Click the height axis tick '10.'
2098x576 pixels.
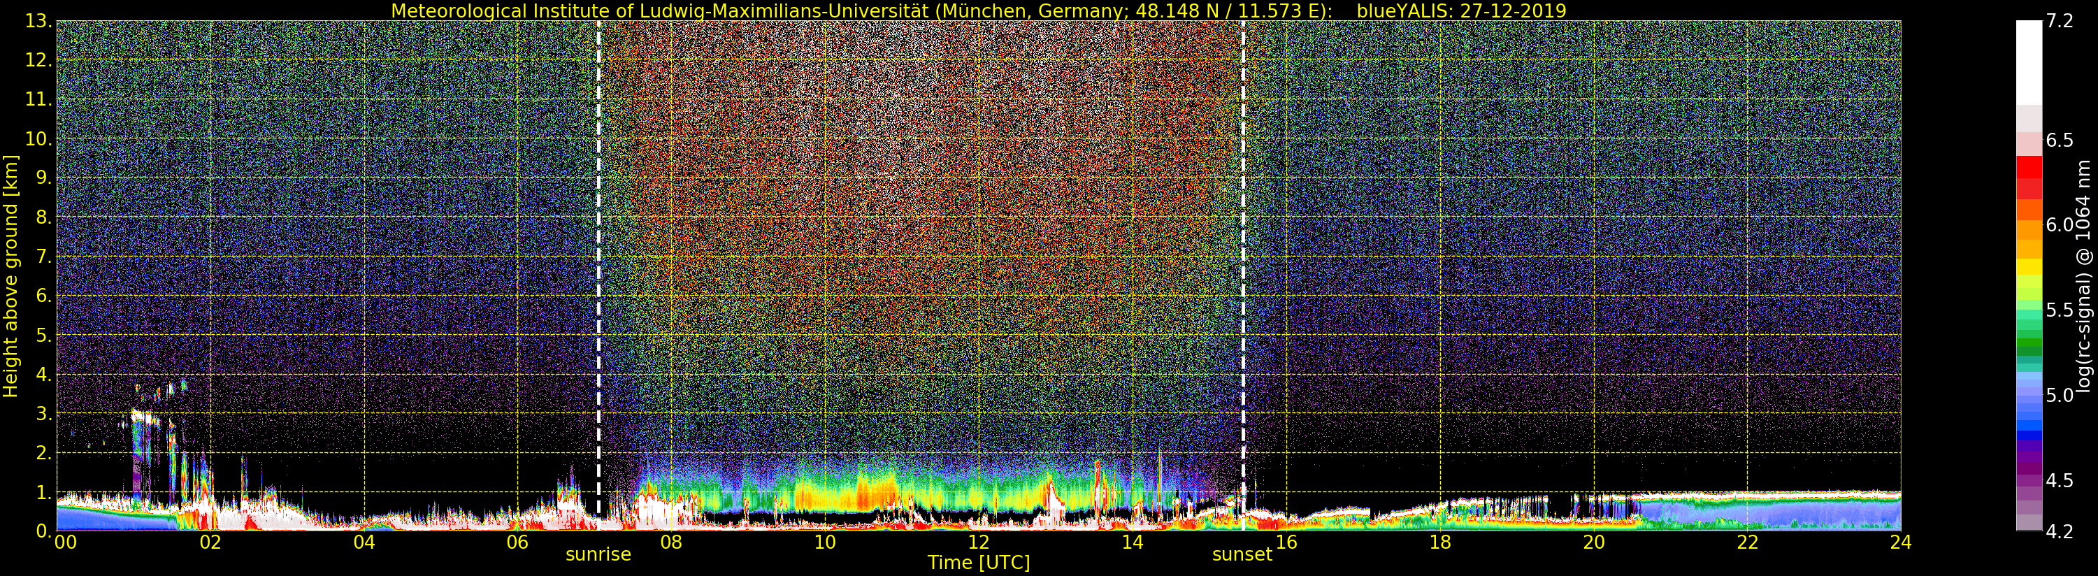coord(38,138)
